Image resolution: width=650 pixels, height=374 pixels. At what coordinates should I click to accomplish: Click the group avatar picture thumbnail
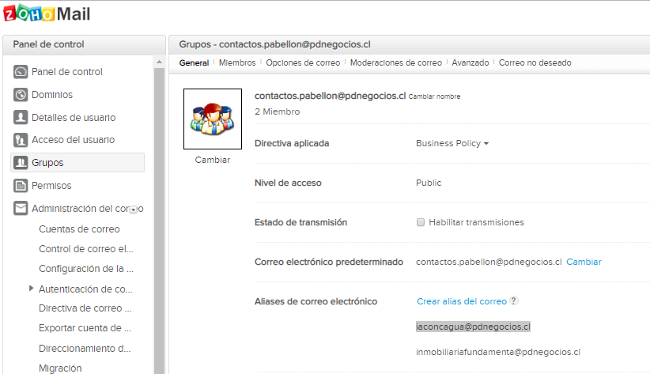[x=213, y=119]
